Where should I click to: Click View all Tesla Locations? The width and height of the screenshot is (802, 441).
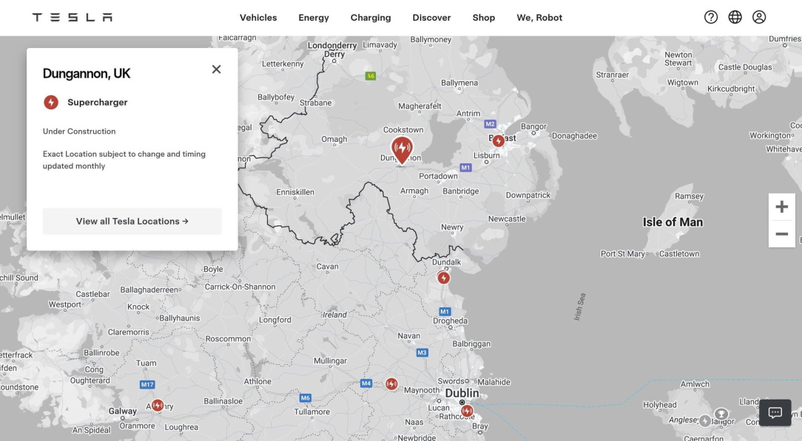[x=132, y=221]
